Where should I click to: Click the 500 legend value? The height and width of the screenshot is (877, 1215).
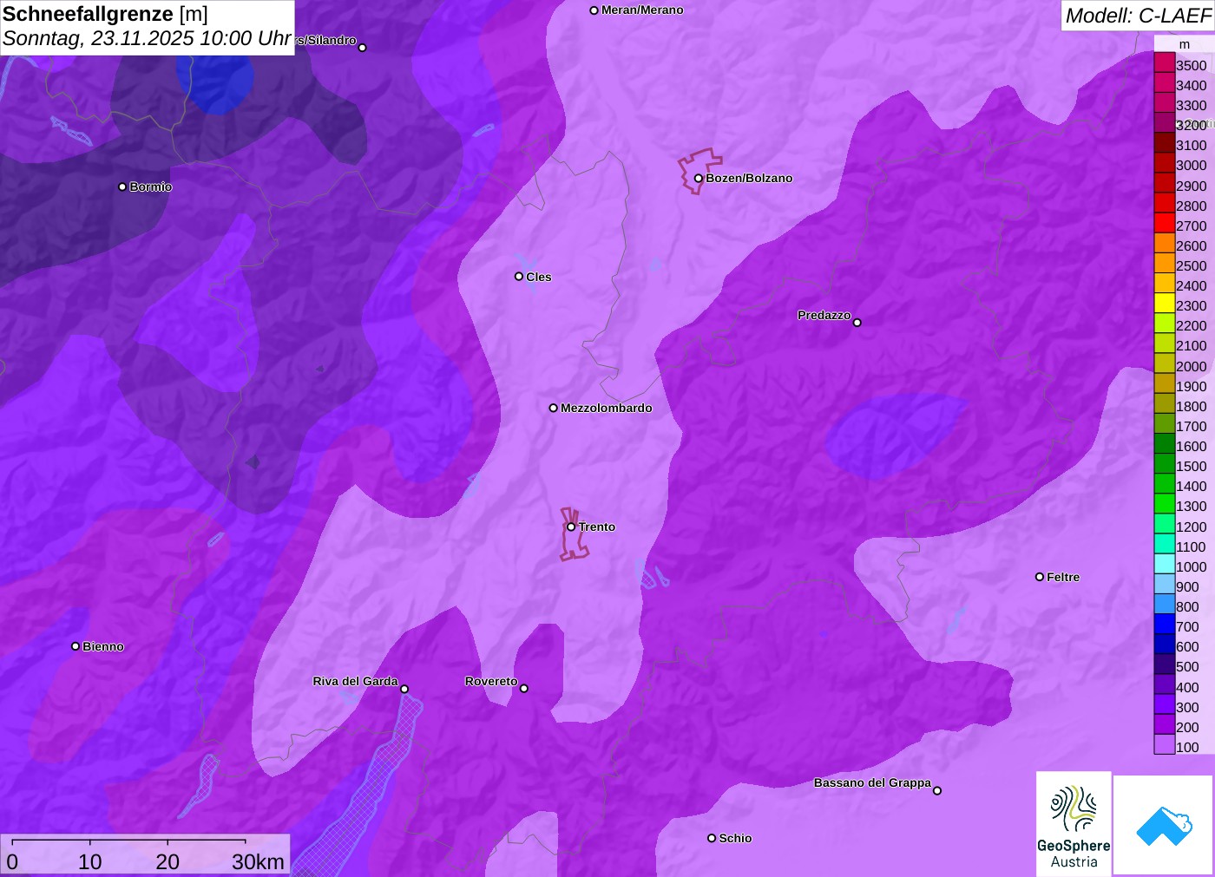(x=1187, y=666)
